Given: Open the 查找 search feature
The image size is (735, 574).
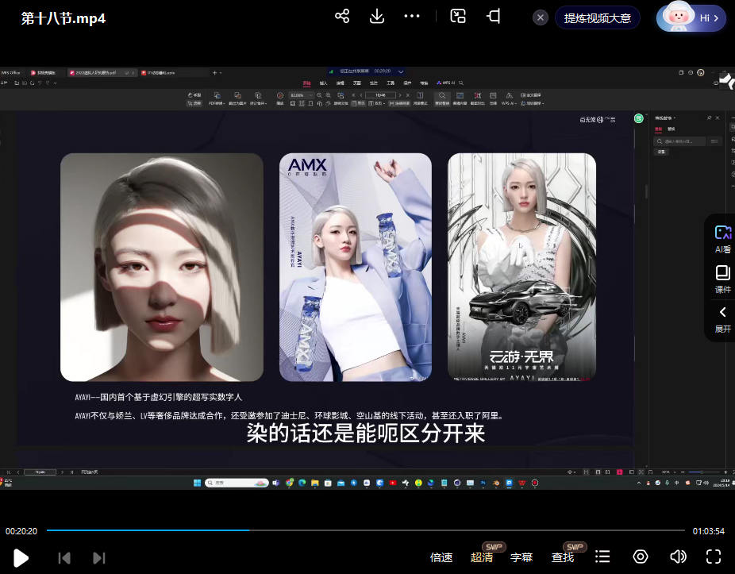Looking at the screenshot, I should click(x=562, y=557).
